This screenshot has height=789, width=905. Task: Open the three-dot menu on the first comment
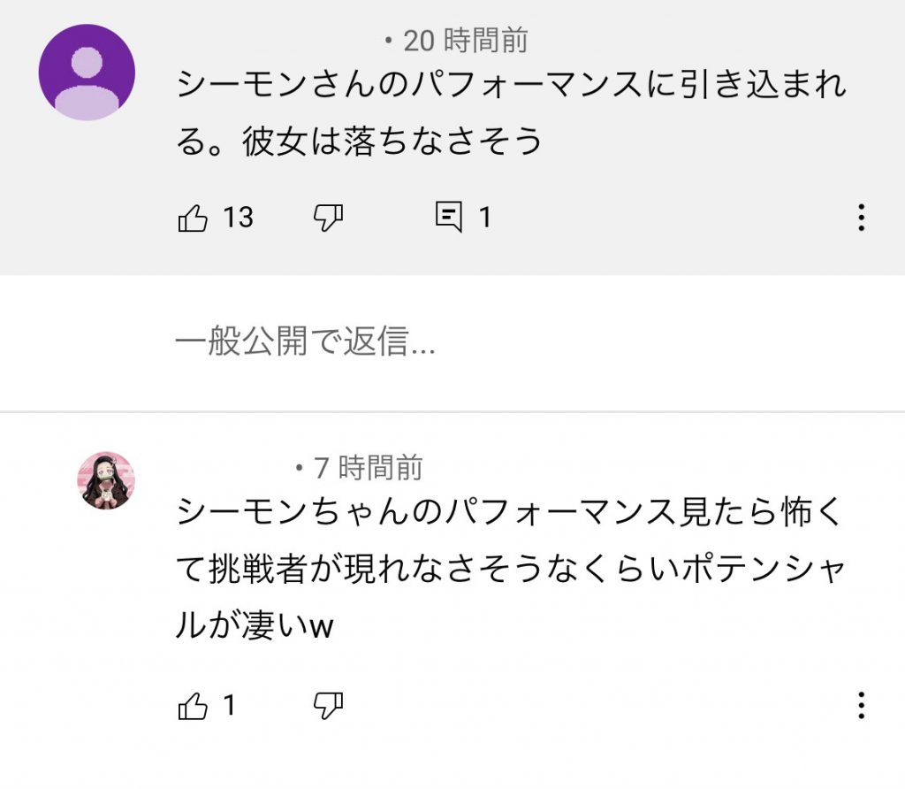(x=861, y=217)
